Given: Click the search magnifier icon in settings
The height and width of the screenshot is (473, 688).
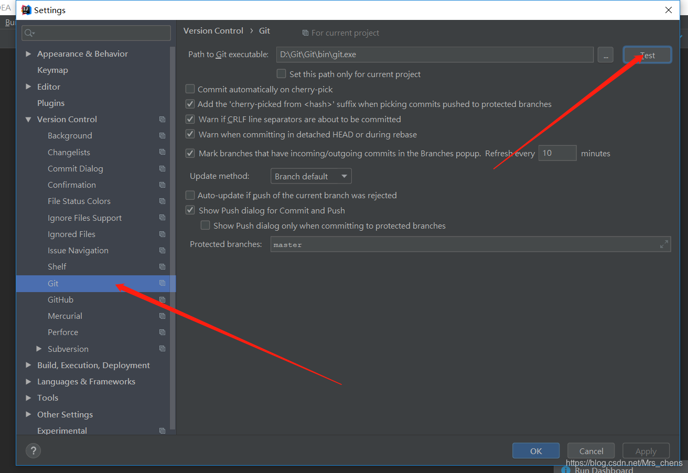Looking at the screenshot, I should point(30,33).
